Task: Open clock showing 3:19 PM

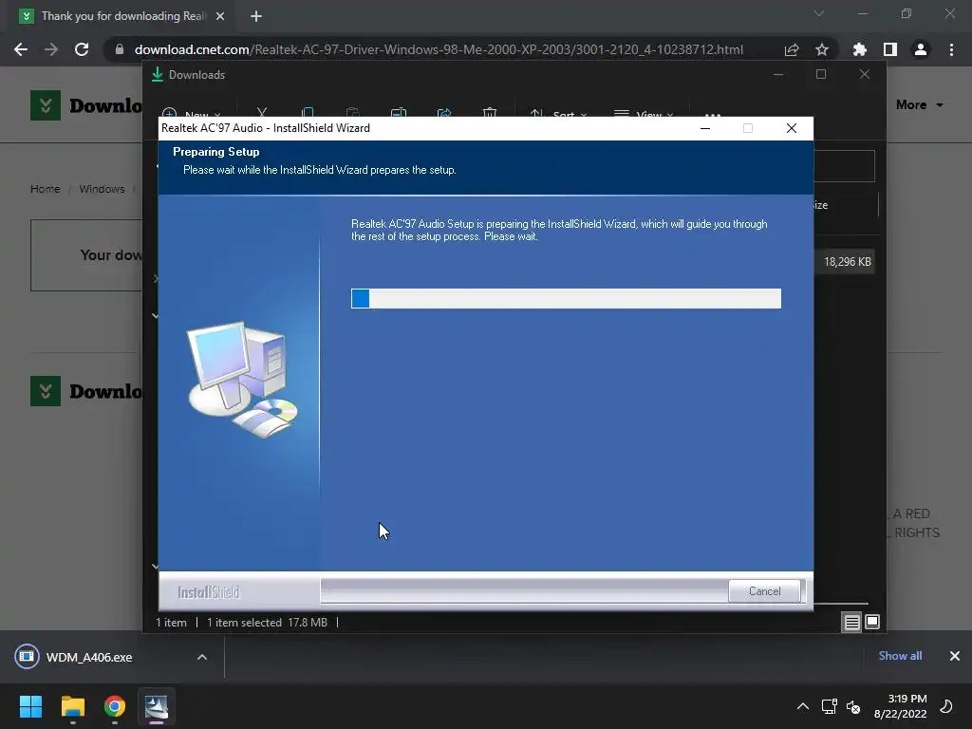Action: click(900, 706)
